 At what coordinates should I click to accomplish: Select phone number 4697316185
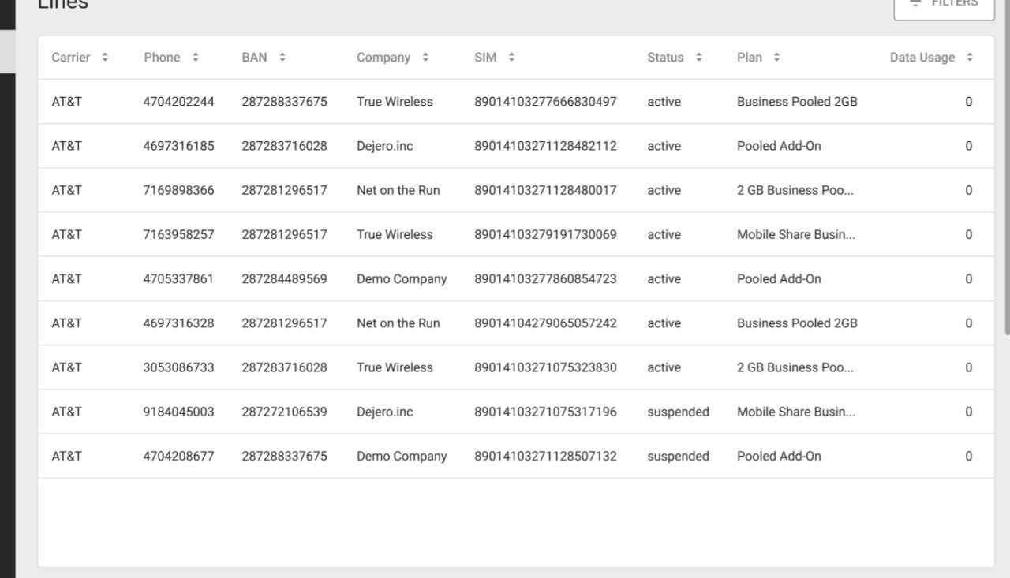pos(179,146)
